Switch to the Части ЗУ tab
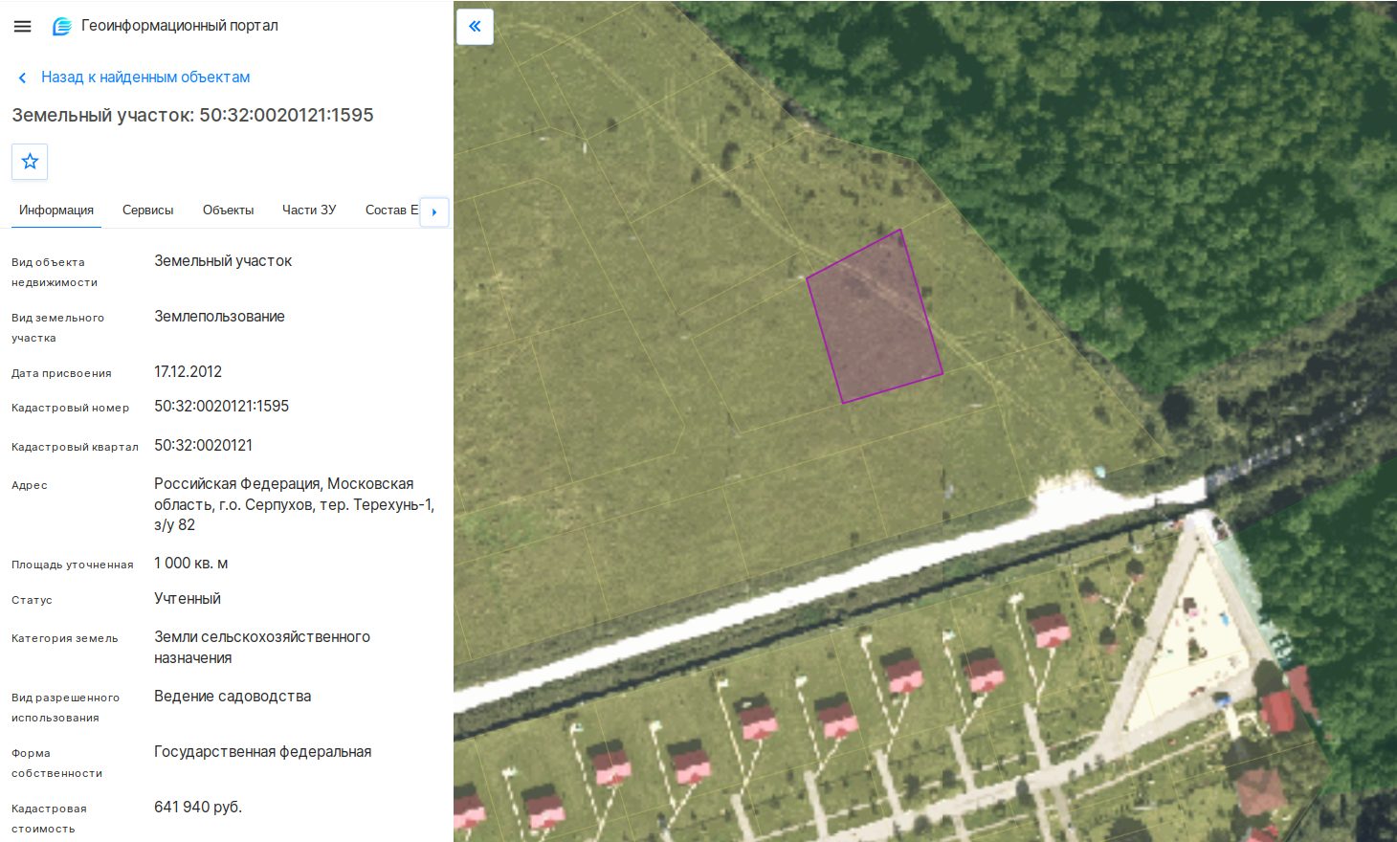This screenshot has width=1397, height=842. [309, 210]
